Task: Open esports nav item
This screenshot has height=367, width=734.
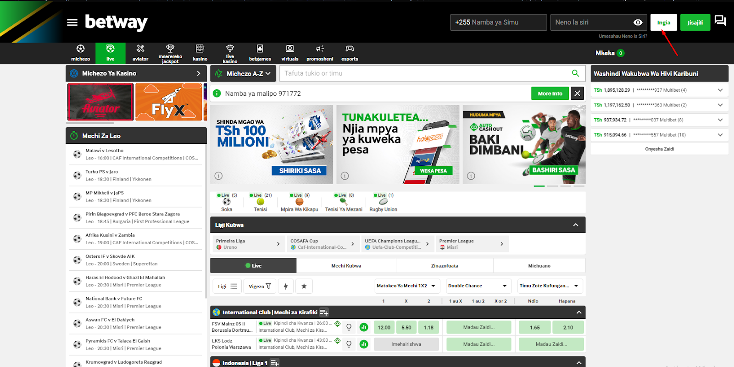Action: pyautogui.click(x=350, y=53)
